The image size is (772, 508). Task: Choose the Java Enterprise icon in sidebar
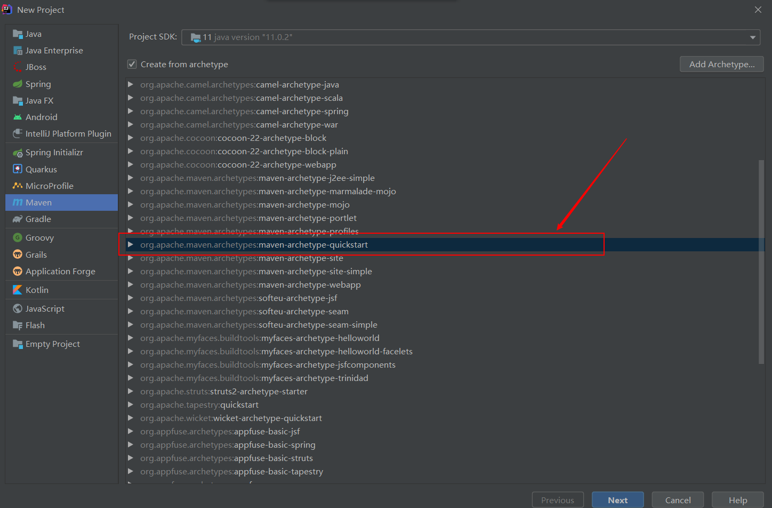(18, 51)
